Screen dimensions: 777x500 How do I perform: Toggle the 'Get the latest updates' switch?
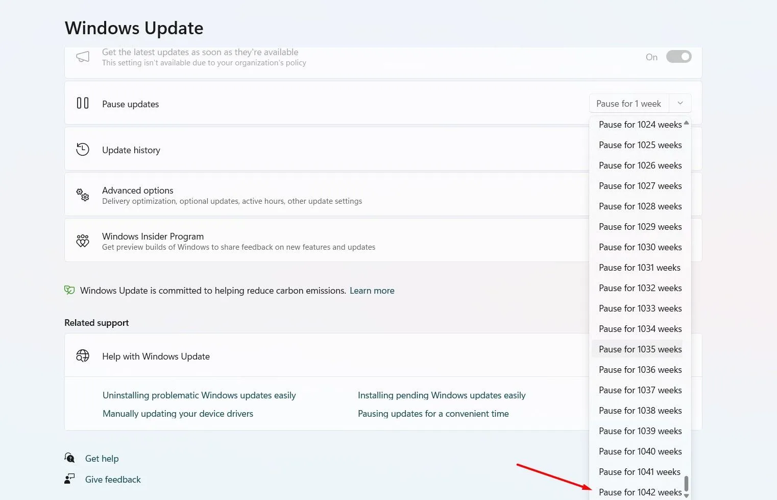pos(678,57)
